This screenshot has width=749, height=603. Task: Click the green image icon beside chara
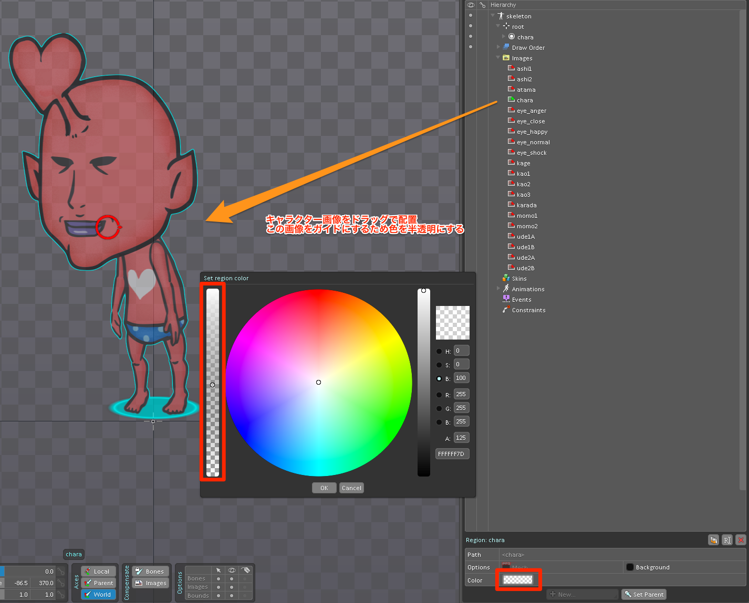tap(512, 99)
